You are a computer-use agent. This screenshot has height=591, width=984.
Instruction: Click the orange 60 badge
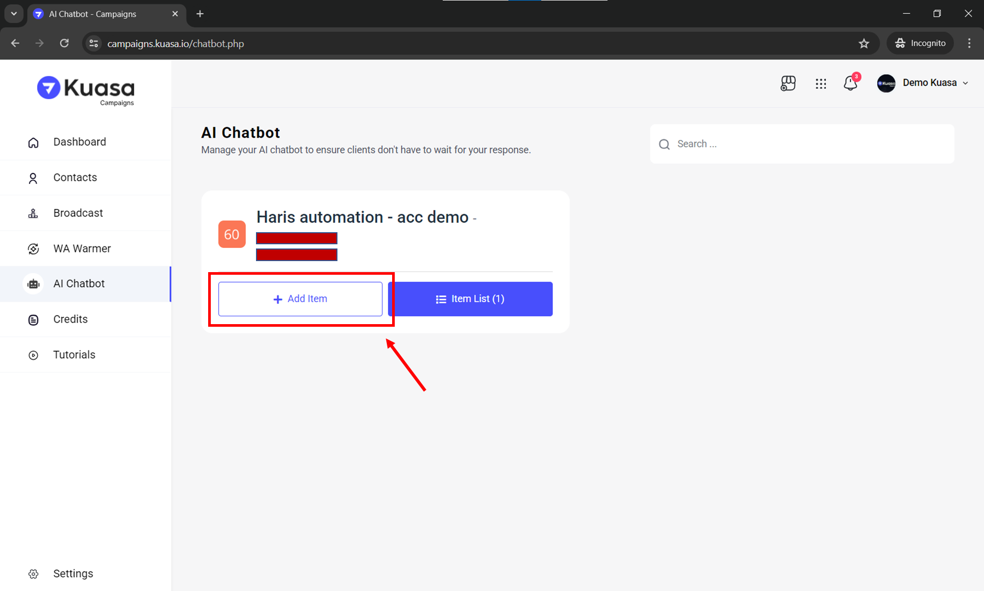(x=232, y=234)
